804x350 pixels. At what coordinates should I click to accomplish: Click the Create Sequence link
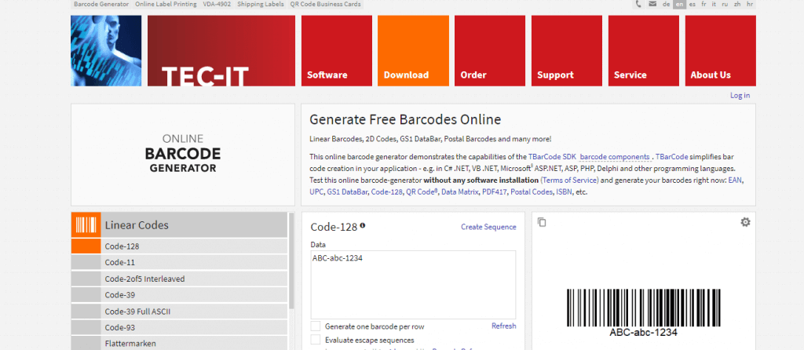click(488, 227)
